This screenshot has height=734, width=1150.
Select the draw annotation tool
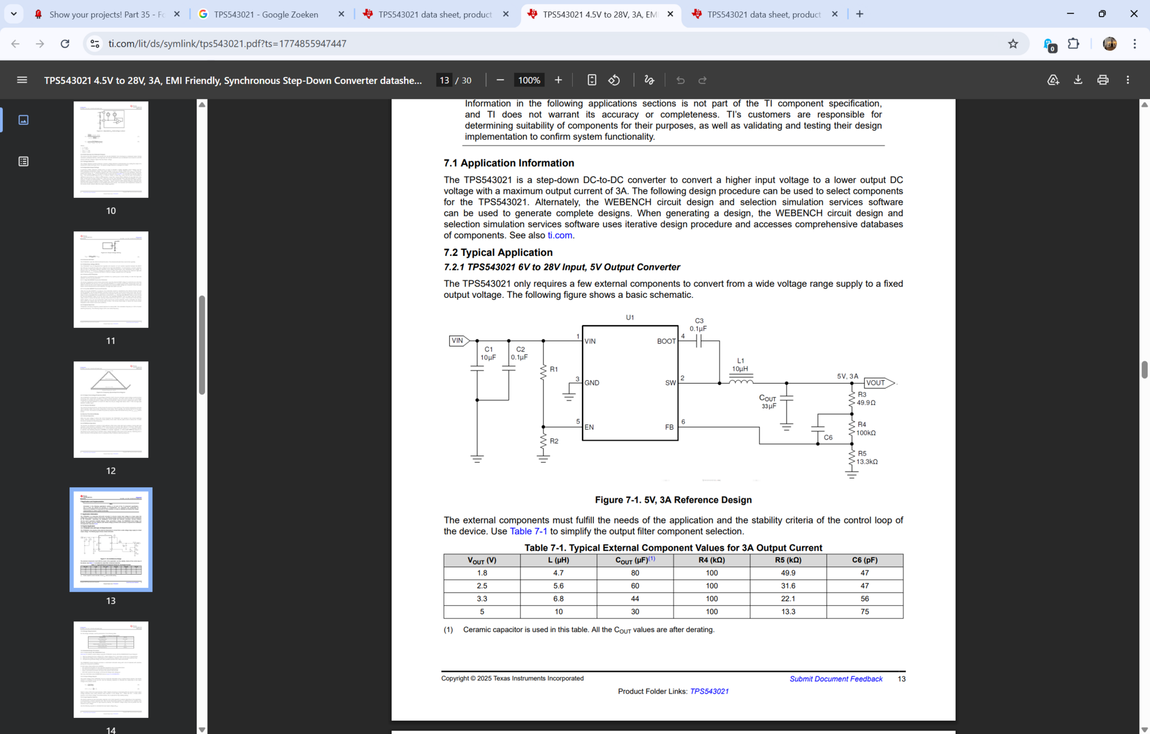(x=649, y=80)
